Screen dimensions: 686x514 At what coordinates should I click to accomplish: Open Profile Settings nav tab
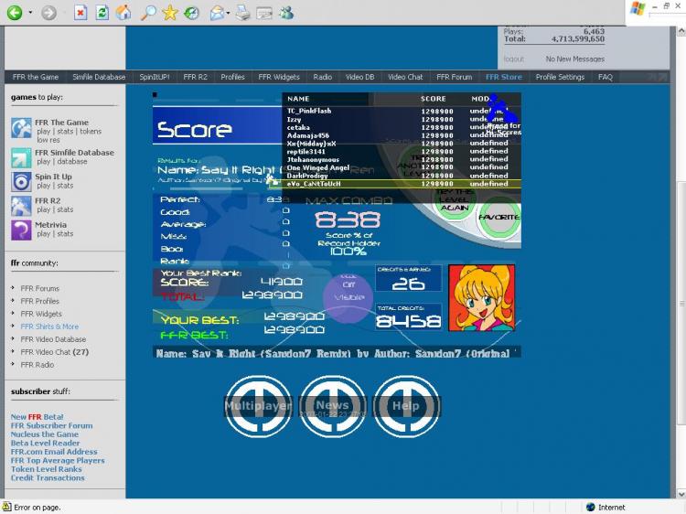tap(560, 77)
